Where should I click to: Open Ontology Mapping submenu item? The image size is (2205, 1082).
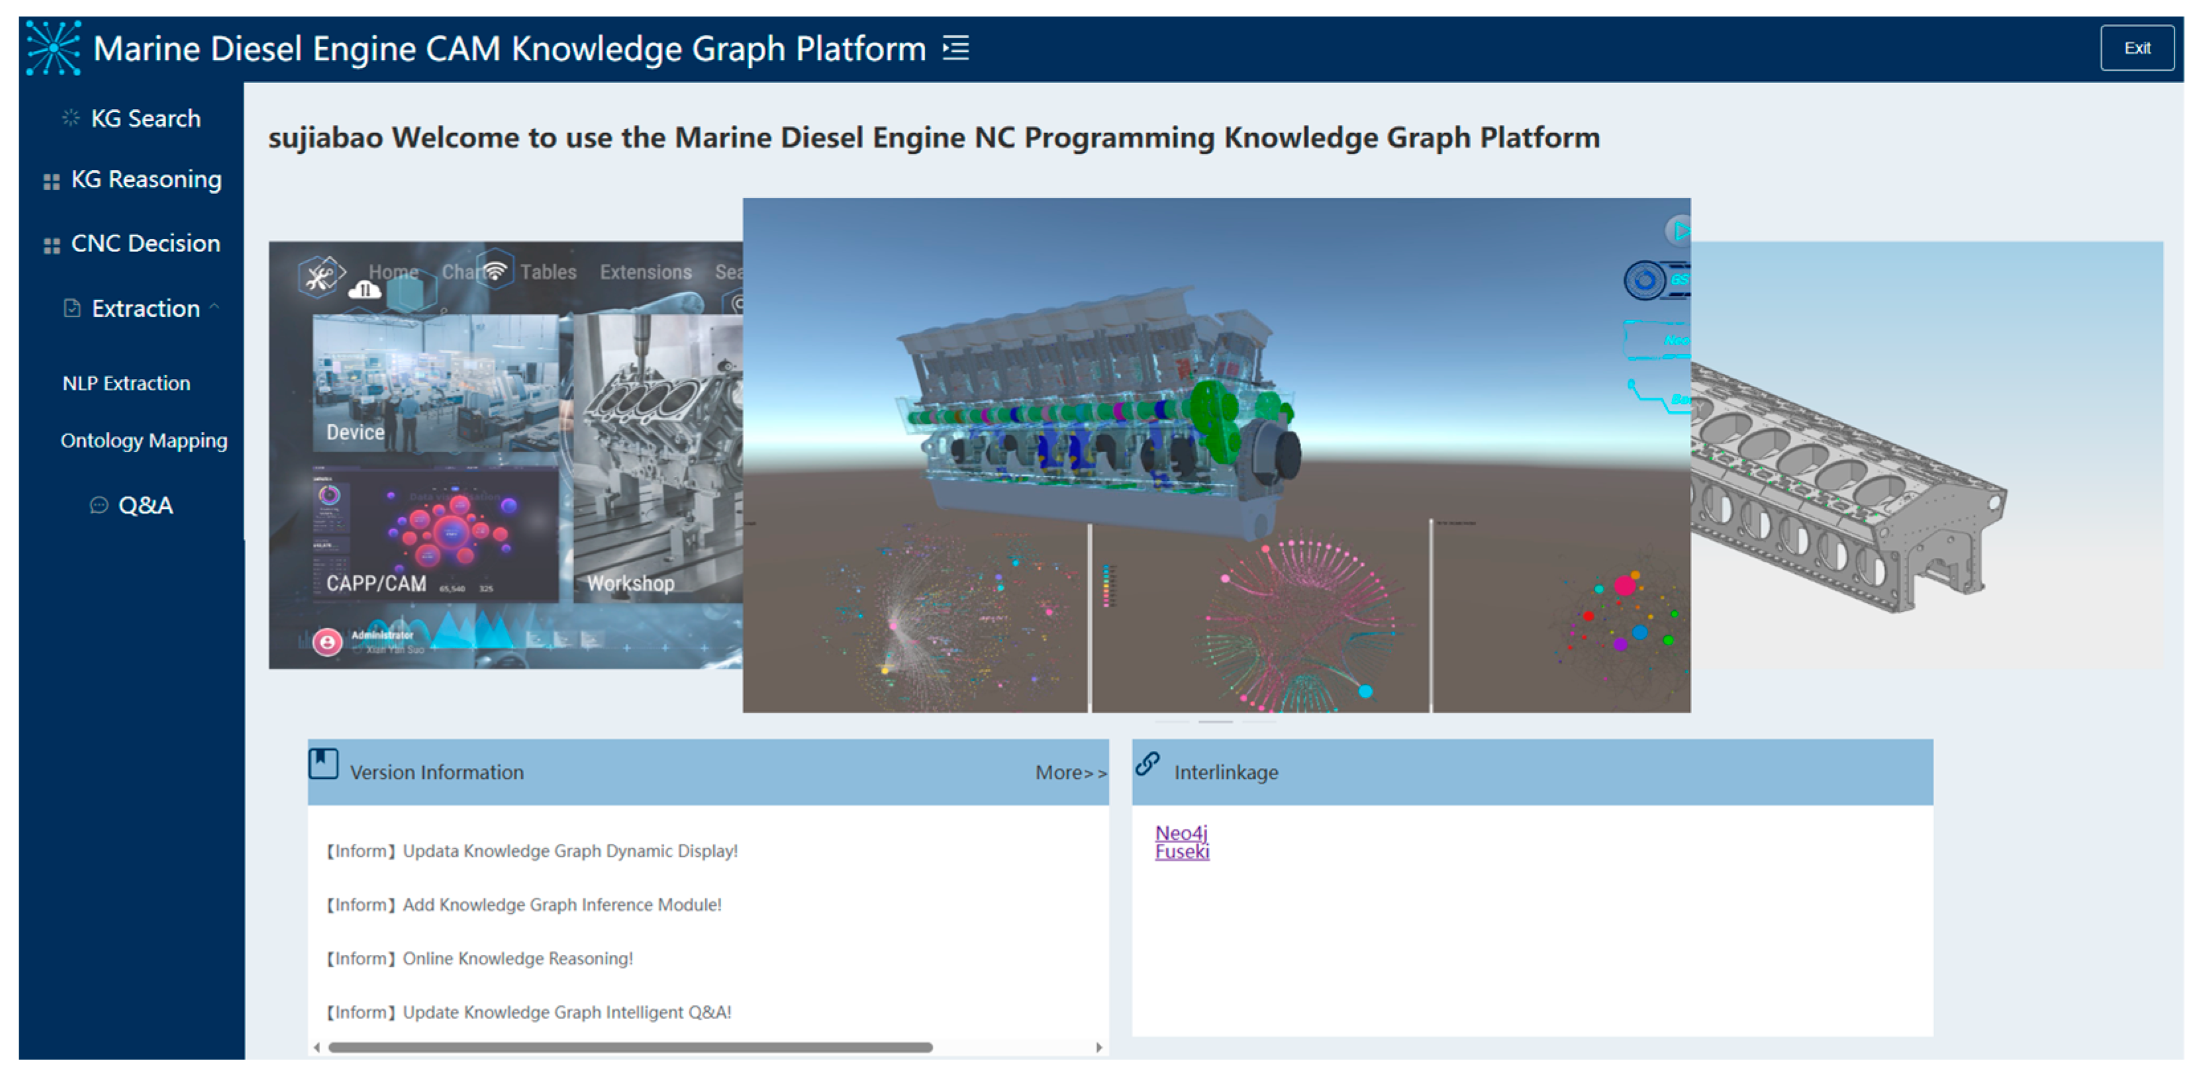(144, 441)
